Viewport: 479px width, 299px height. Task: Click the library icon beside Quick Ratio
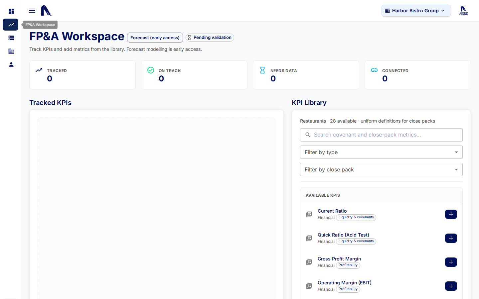click(x=309, y=238)
